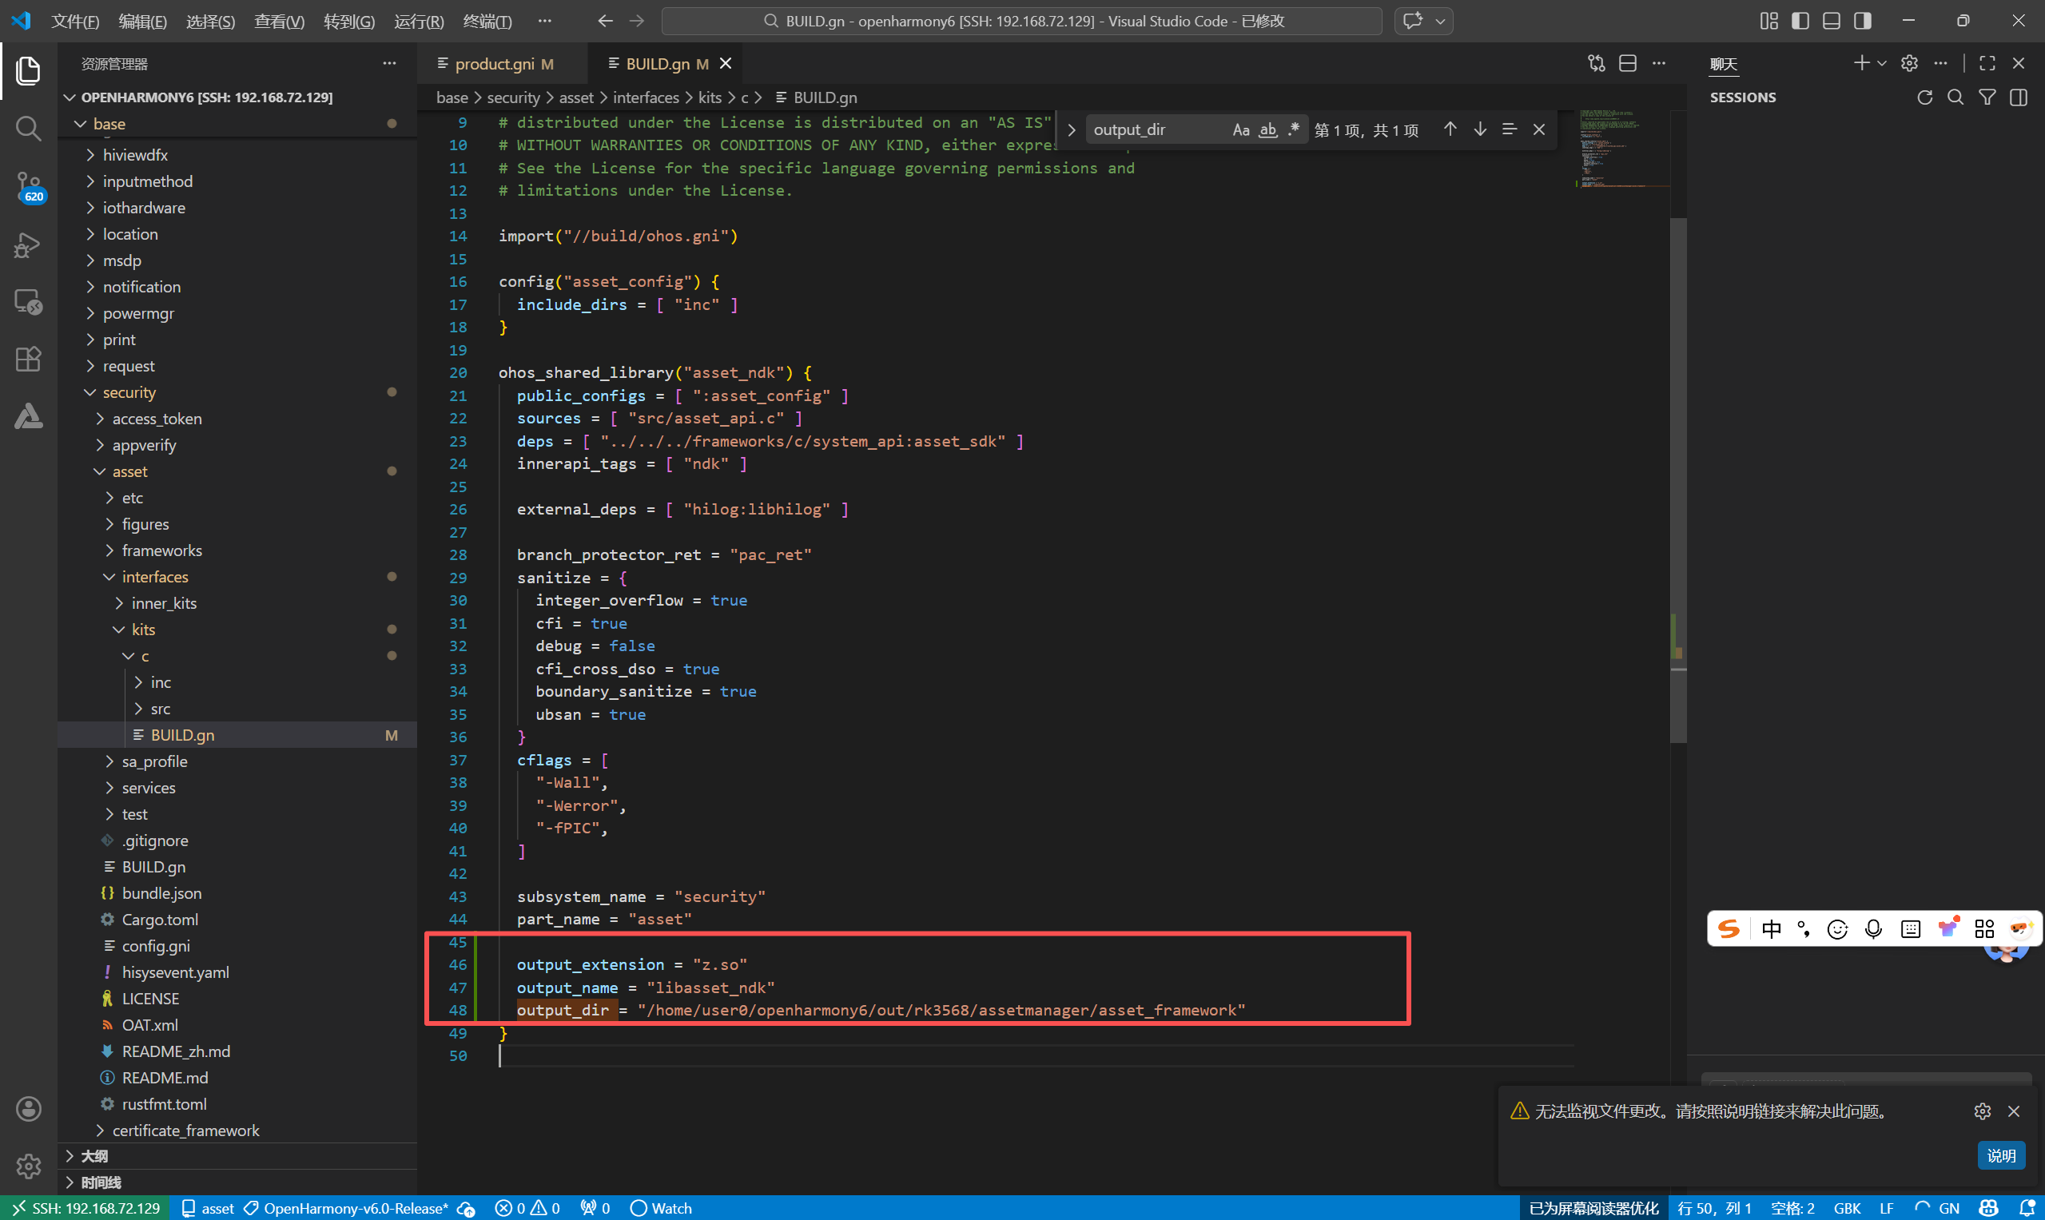
Task: Open the Run and Debug view
Action: (x=28, y=244)
